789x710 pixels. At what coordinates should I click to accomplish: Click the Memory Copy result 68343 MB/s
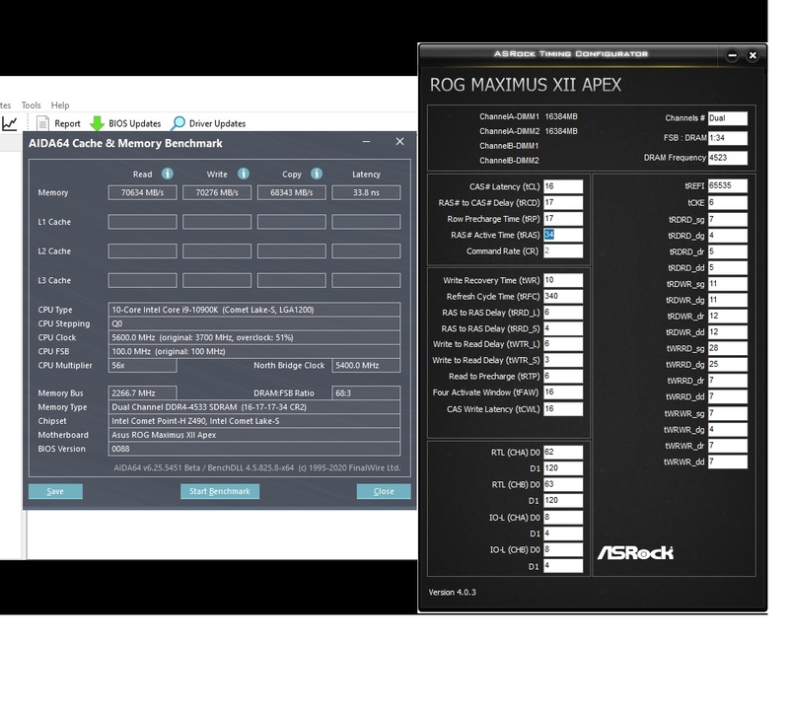point(292,192)
